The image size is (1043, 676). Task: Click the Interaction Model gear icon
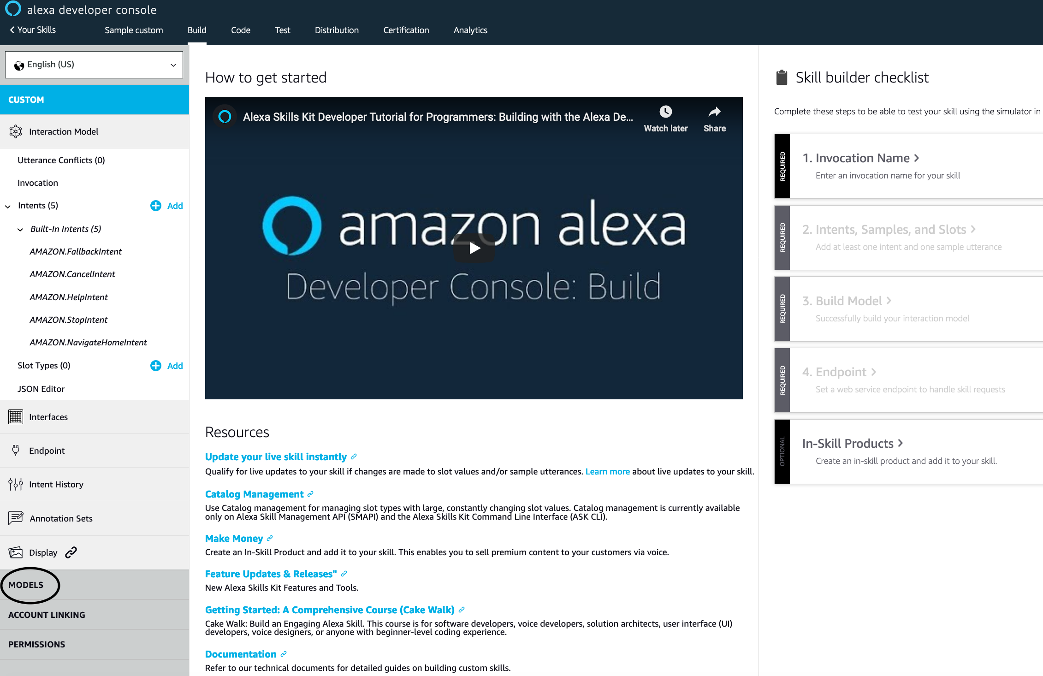16,131
